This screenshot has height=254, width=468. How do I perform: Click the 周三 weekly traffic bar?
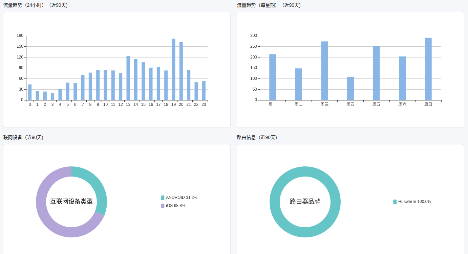(x=324, y=71)
